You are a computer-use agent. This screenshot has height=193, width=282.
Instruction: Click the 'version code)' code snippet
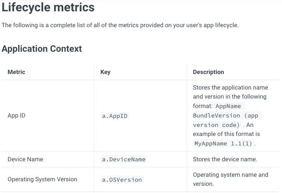click(x=216, y=125)
